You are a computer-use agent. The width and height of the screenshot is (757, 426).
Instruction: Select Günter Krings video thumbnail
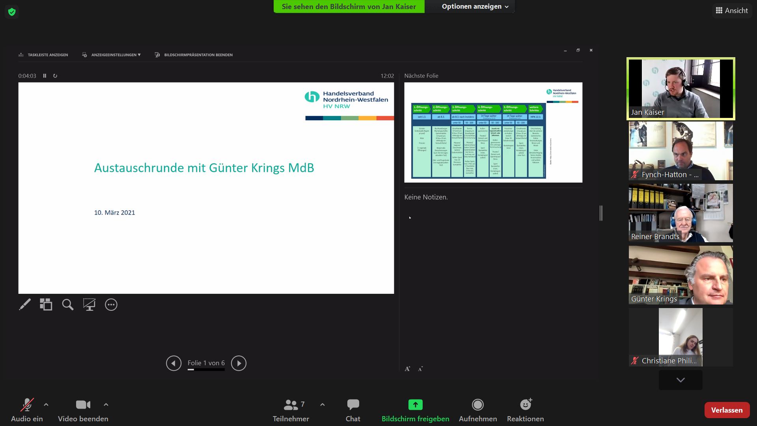point(681,275)
